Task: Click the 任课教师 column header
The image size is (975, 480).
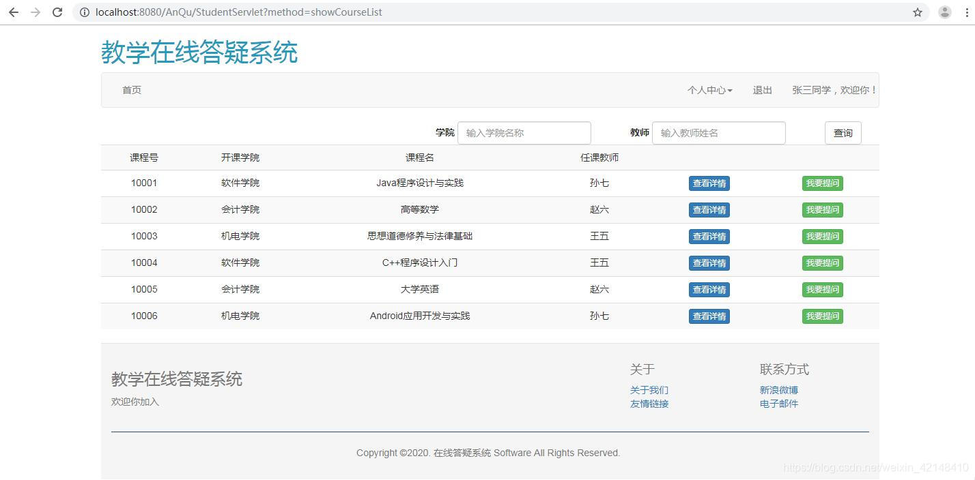Action: (599, 157)
